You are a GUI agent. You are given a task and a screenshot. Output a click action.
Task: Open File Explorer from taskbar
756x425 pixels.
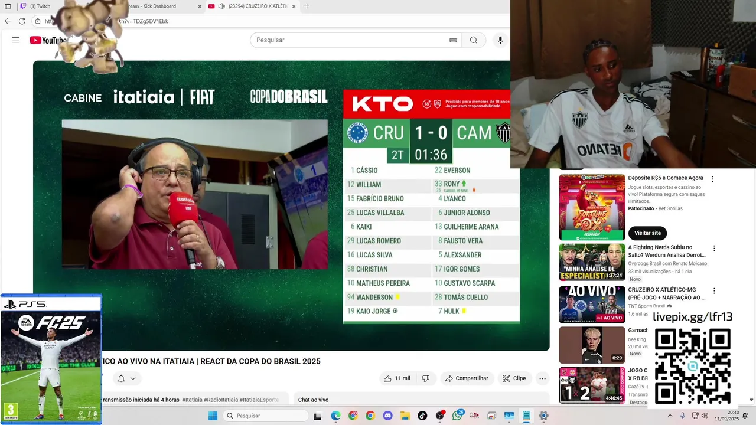tap(405, 416)
